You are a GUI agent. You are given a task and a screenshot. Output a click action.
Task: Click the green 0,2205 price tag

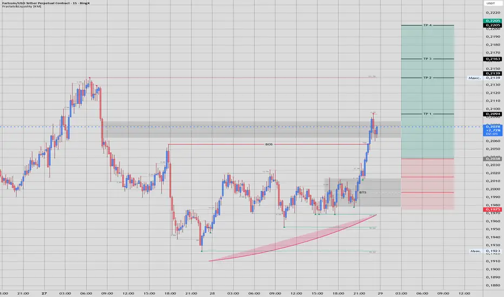pos(493,21)
